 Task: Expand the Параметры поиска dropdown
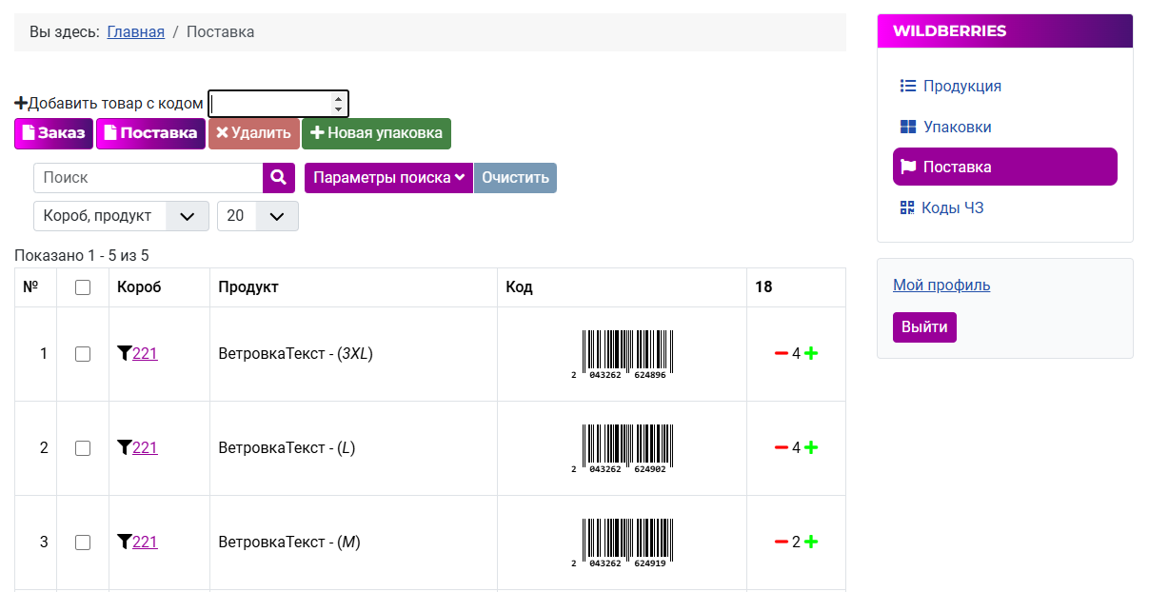(388, 178)
